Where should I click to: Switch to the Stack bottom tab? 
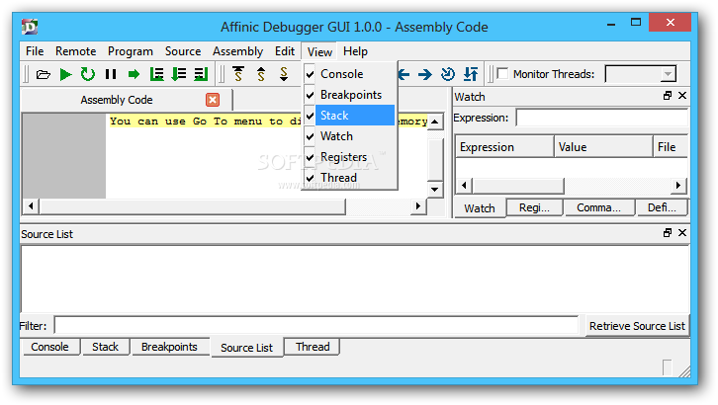(x=105, y=347)
